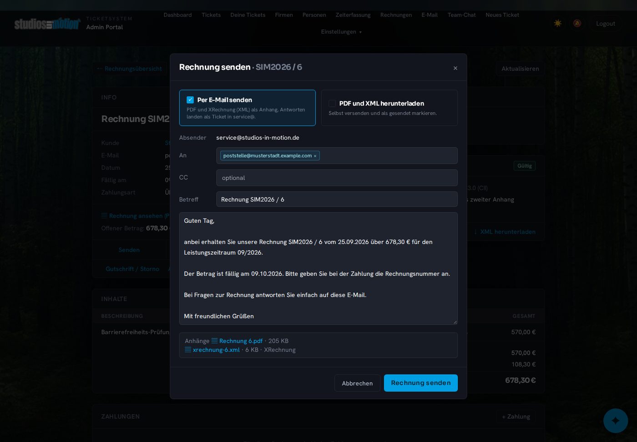The height and width of the screenshot is (442, 637).
Task: Go back via Rechnungsübersicht link
Action: click(130, 69)
